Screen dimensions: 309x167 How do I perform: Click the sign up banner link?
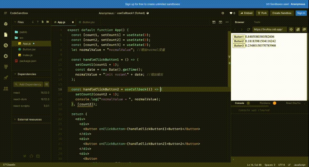click(153, 4)
